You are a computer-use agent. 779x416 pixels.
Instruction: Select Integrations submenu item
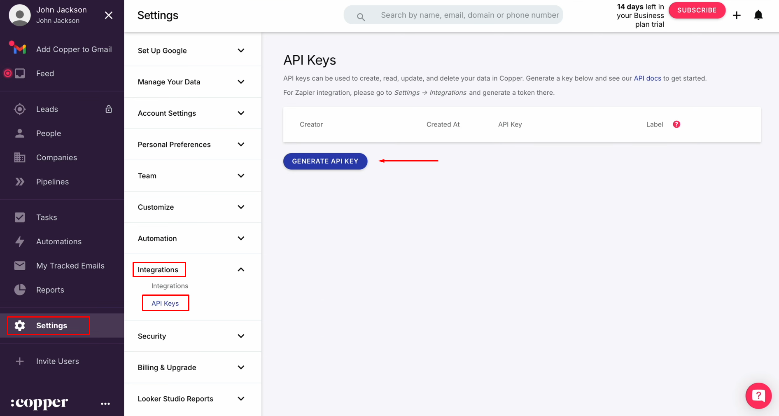coord(170,286)
